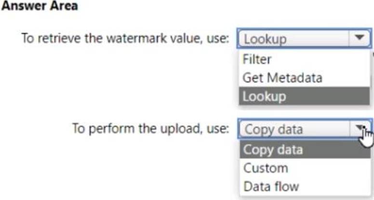Click the combo box showing Copy data
The height and width of the screenshot is (200, 374).
point(305,129)
